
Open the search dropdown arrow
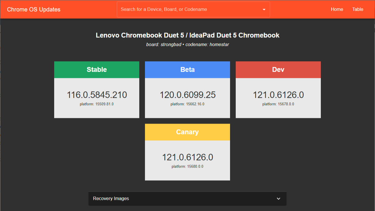click(x=264, y=9)
